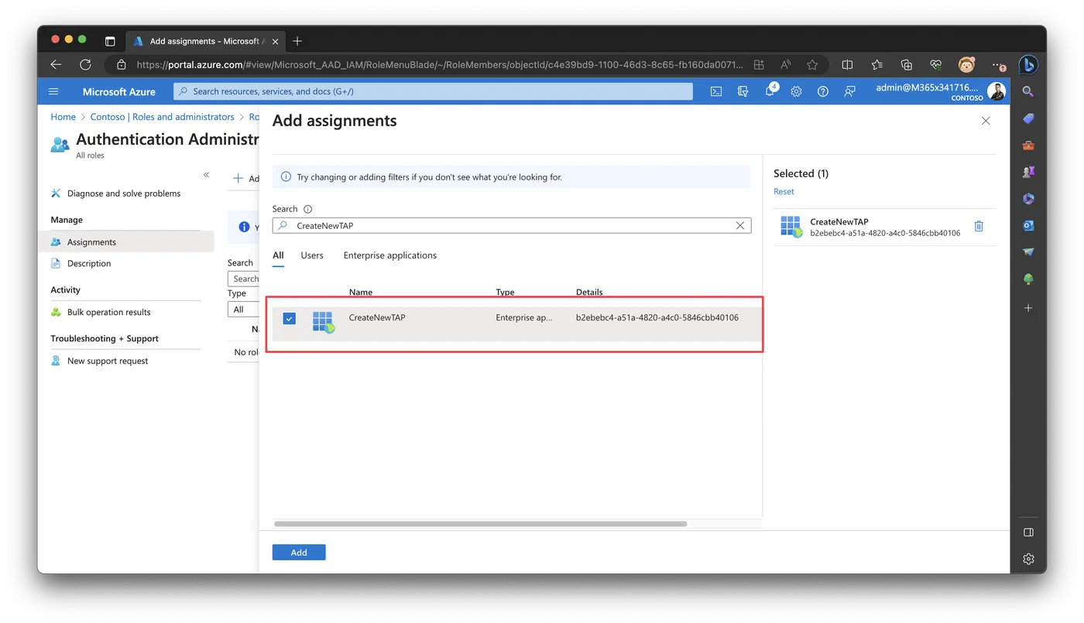Open the Shopping tag icon in Edge sidebar
Screen dimensions: 1084x623
pos(1028,118)
